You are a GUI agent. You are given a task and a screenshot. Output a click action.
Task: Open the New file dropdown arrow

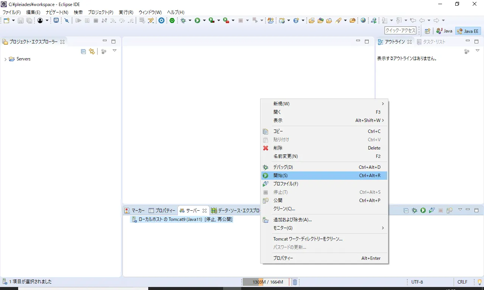(x=13, y=20)
